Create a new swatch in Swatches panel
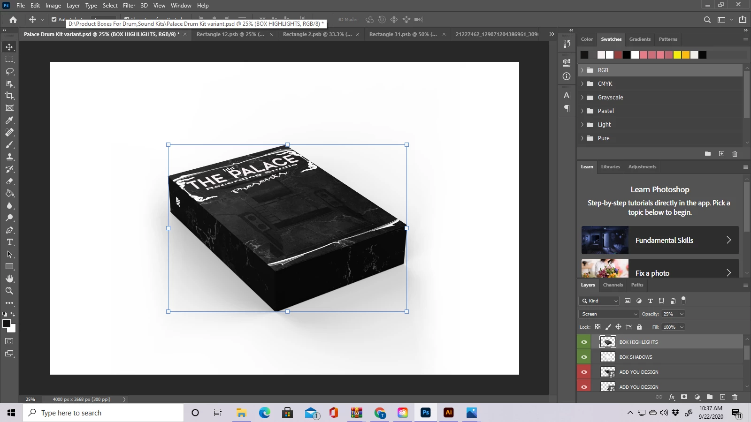Viewport: 751px width, 422px height. [721, 154]
